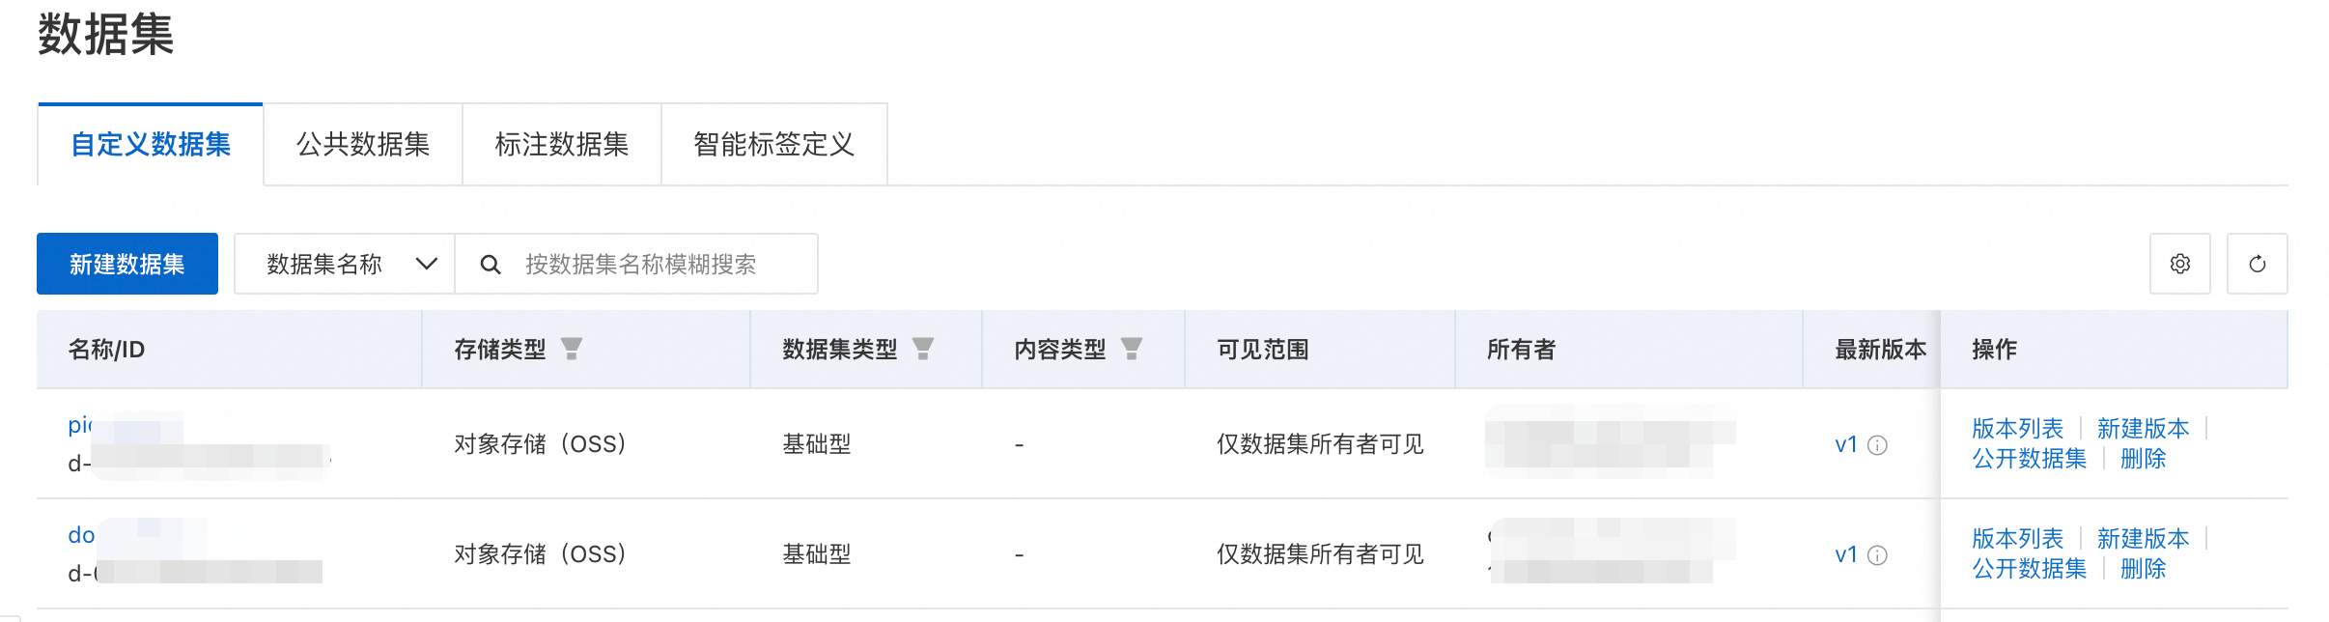
Task: Switch to the 标注数据集 tab
Action: tap(562, 145)
